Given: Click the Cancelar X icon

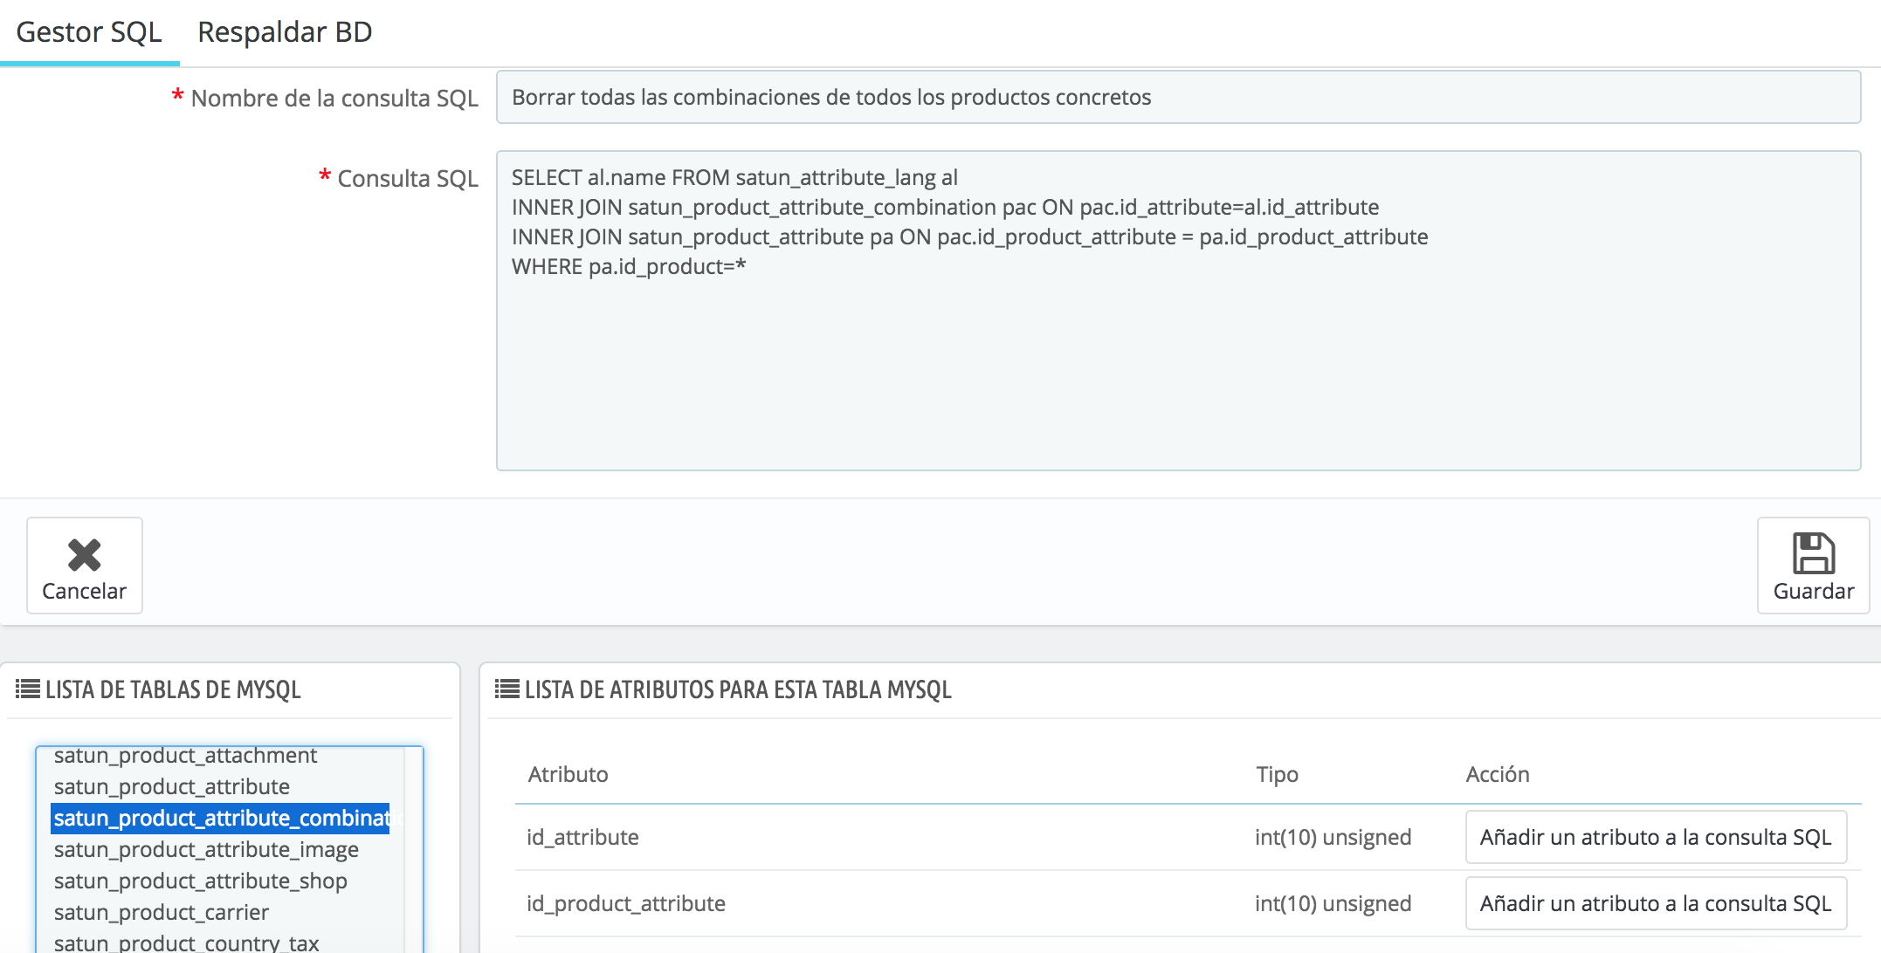Looking at the screenshot, I should click(x=85, y=555).
